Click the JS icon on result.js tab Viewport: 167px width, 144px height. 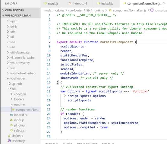[46, 4]
